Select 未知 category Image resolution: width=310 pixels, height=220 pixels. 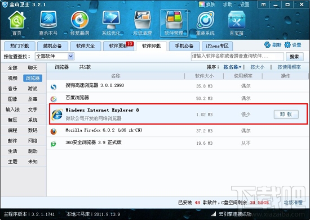tap(33, 162)
